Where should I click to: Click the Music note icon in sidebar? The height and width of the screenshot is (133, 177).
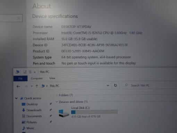pyautogui.click(x=24, y=128)
